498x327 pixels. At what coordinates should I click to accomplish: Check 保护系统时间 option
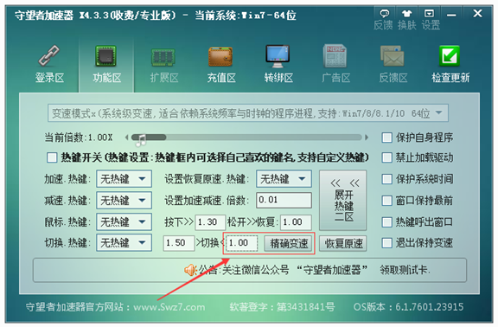coord(386,179)
